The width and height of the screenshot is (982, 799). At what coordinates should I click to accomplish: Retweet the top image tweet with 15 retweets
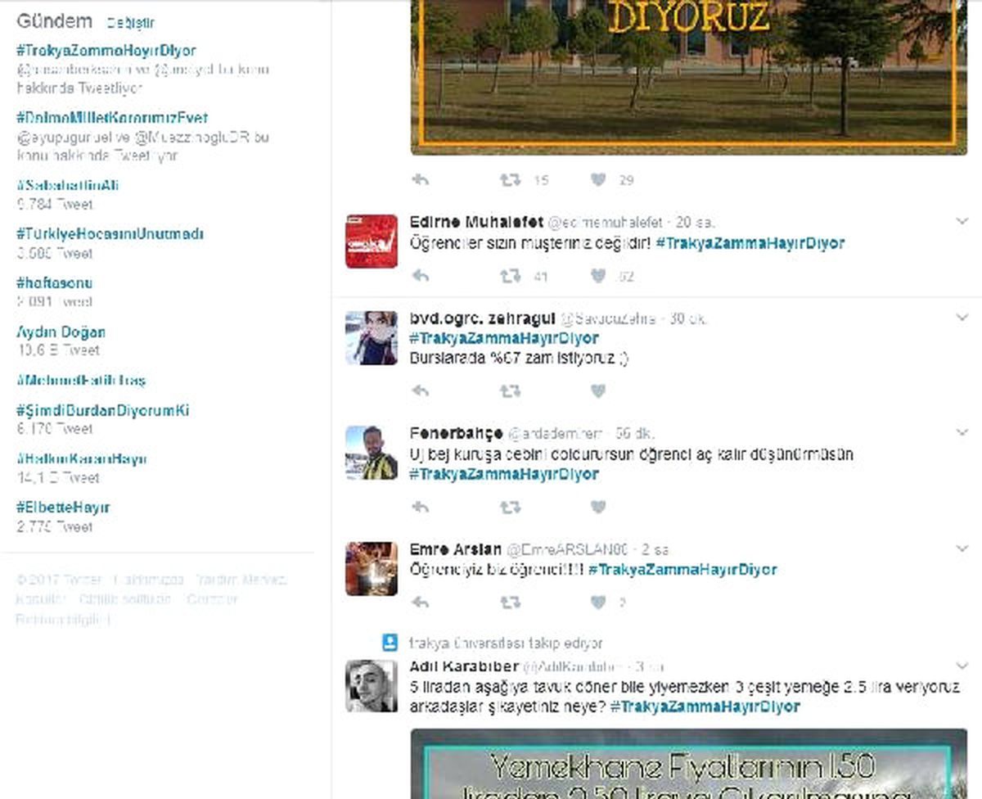pos(510,180)
